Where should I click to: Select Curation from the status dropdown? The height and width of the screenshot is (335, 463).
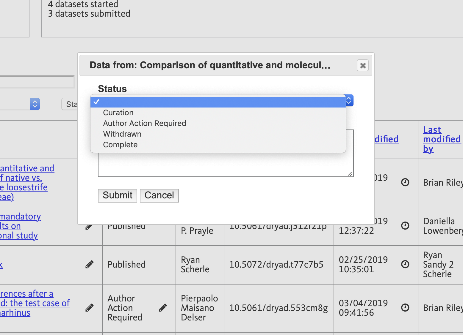click(118, 113)
